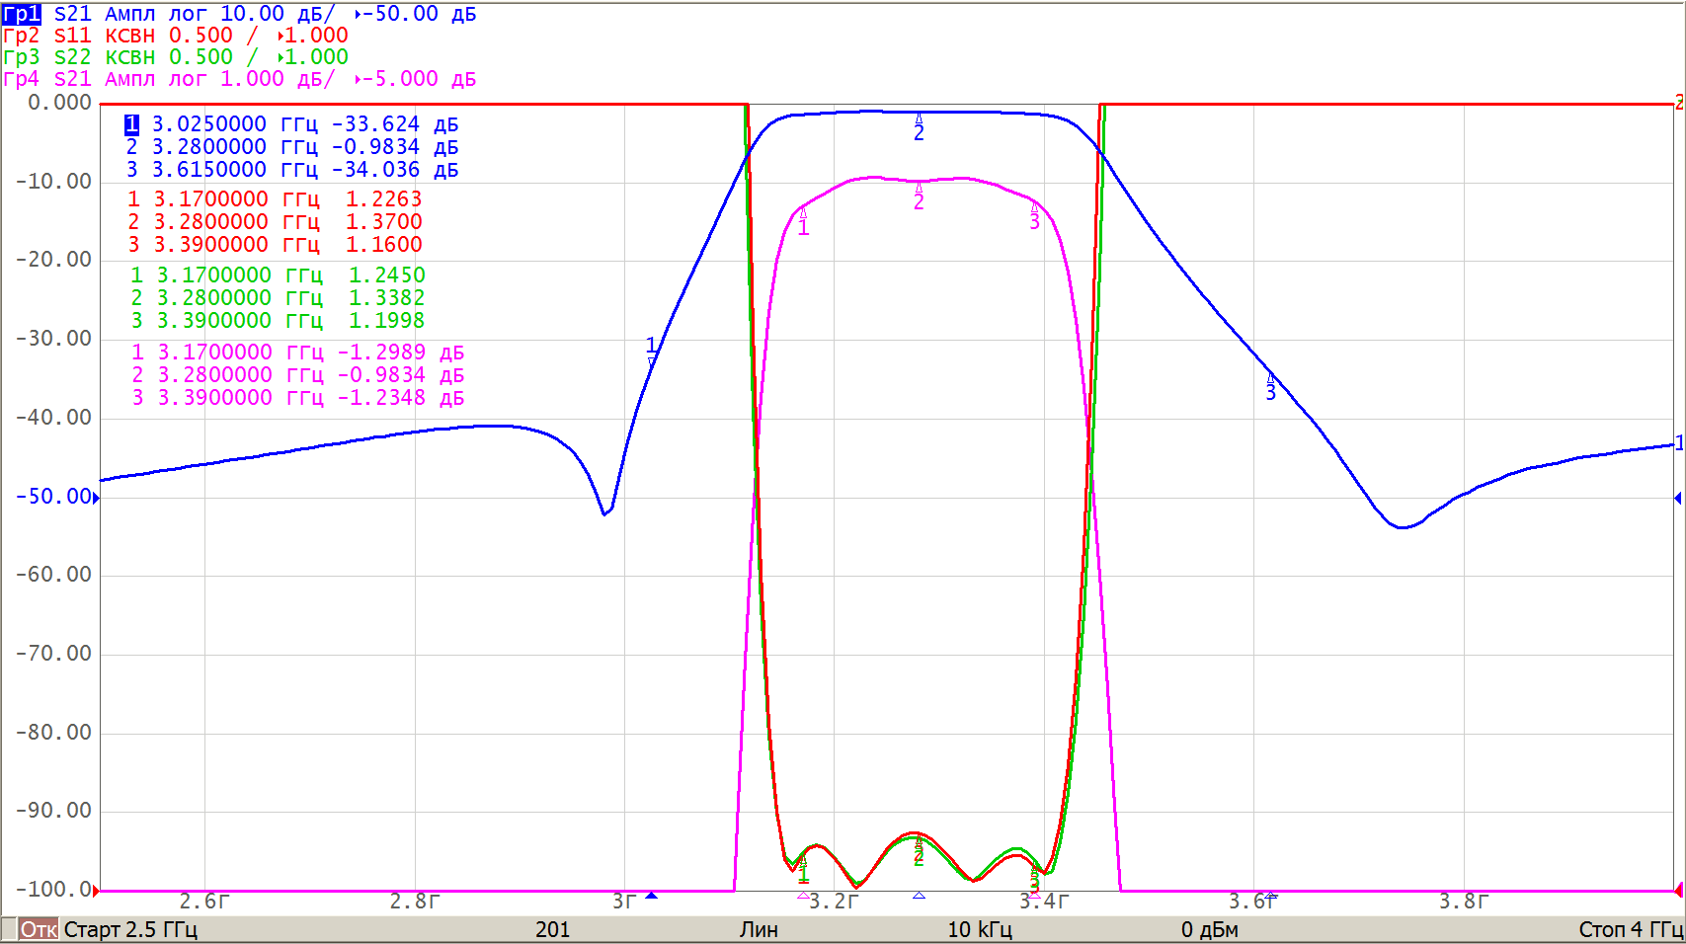Select magenta marker 2 on the passband trace
The image size is (1686, 944).
click(x=919, y=197)
